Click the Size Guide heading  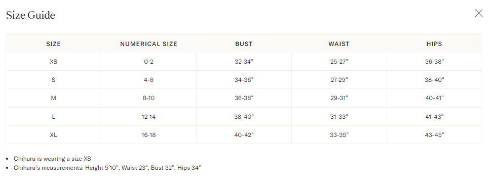point(30,15)
